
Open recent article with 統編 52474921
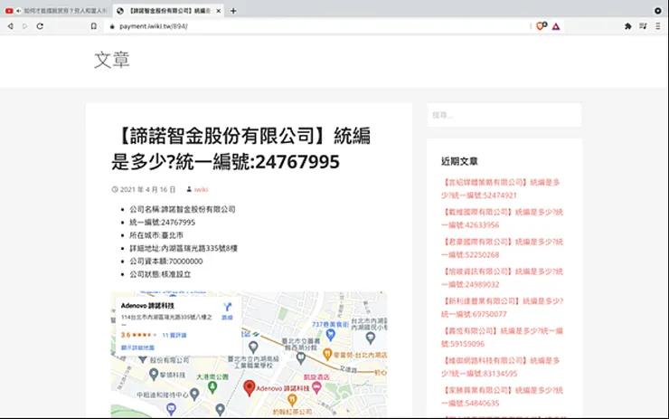(500, 188)
